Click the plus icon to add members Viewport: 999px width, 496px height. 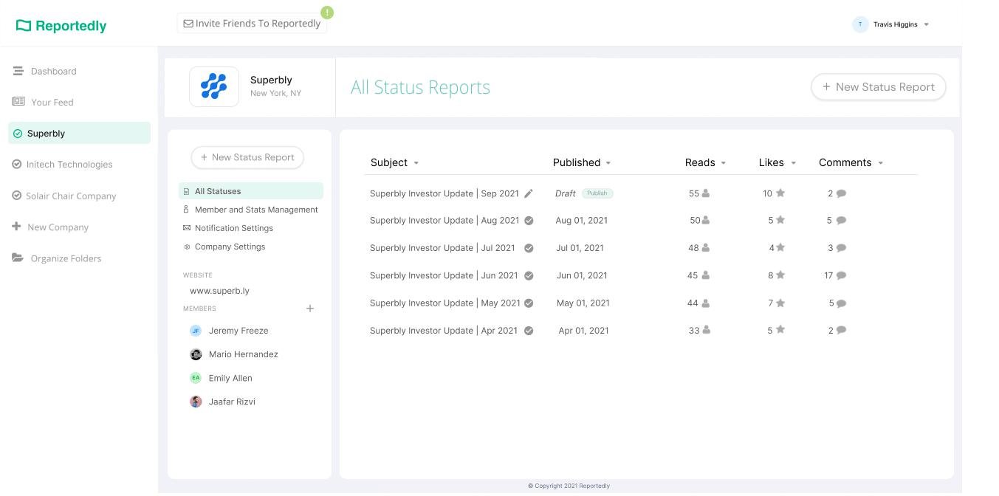coord(310,309)
